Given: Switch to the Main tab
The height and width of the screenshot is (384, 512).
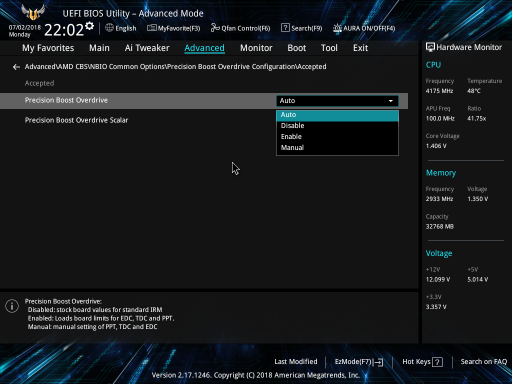Looking at the screenshot, I should 99,48.
